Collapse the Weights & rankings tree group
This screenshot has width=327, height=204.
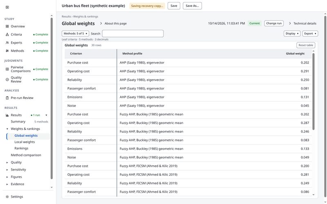[7, 129]
